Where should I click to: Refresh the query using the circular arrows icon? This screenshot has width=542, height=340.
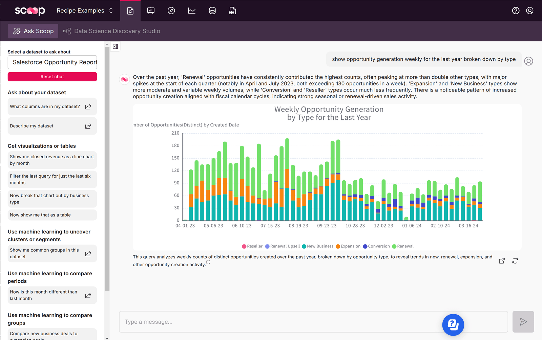click(515, 261)
